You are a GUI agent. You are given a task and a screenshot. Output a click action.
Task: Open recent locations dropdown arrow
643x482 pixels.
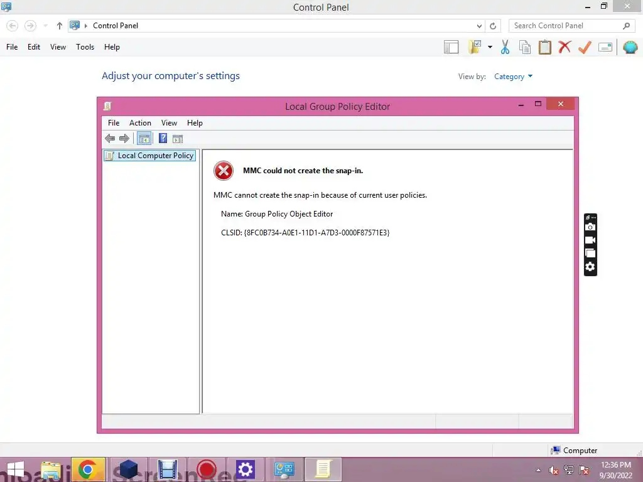click(x=45, y=26)
